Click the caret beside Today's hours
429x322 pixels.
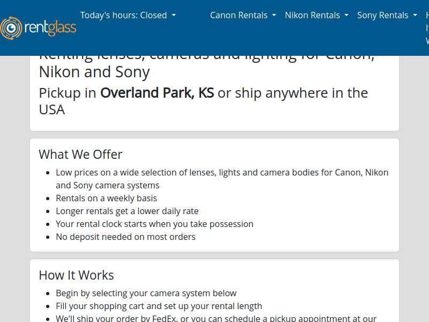[174, 16]
